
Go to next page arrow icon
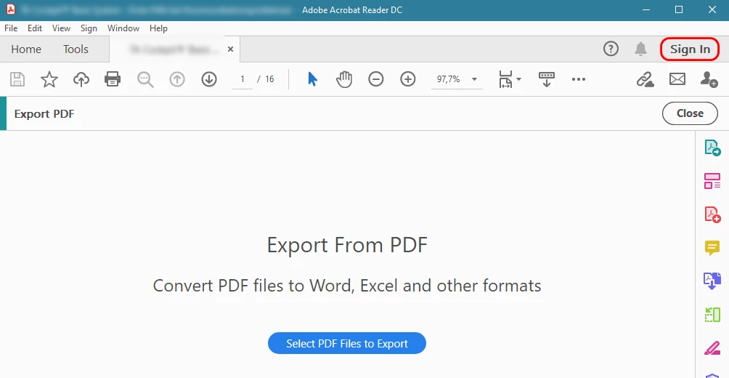tap(209, 79)
